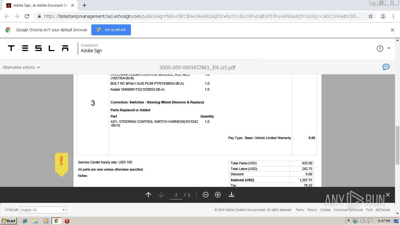The width and height of the screenshot is (400, 225).
Task: Open the media player taskbar icon
Action: 46,221
